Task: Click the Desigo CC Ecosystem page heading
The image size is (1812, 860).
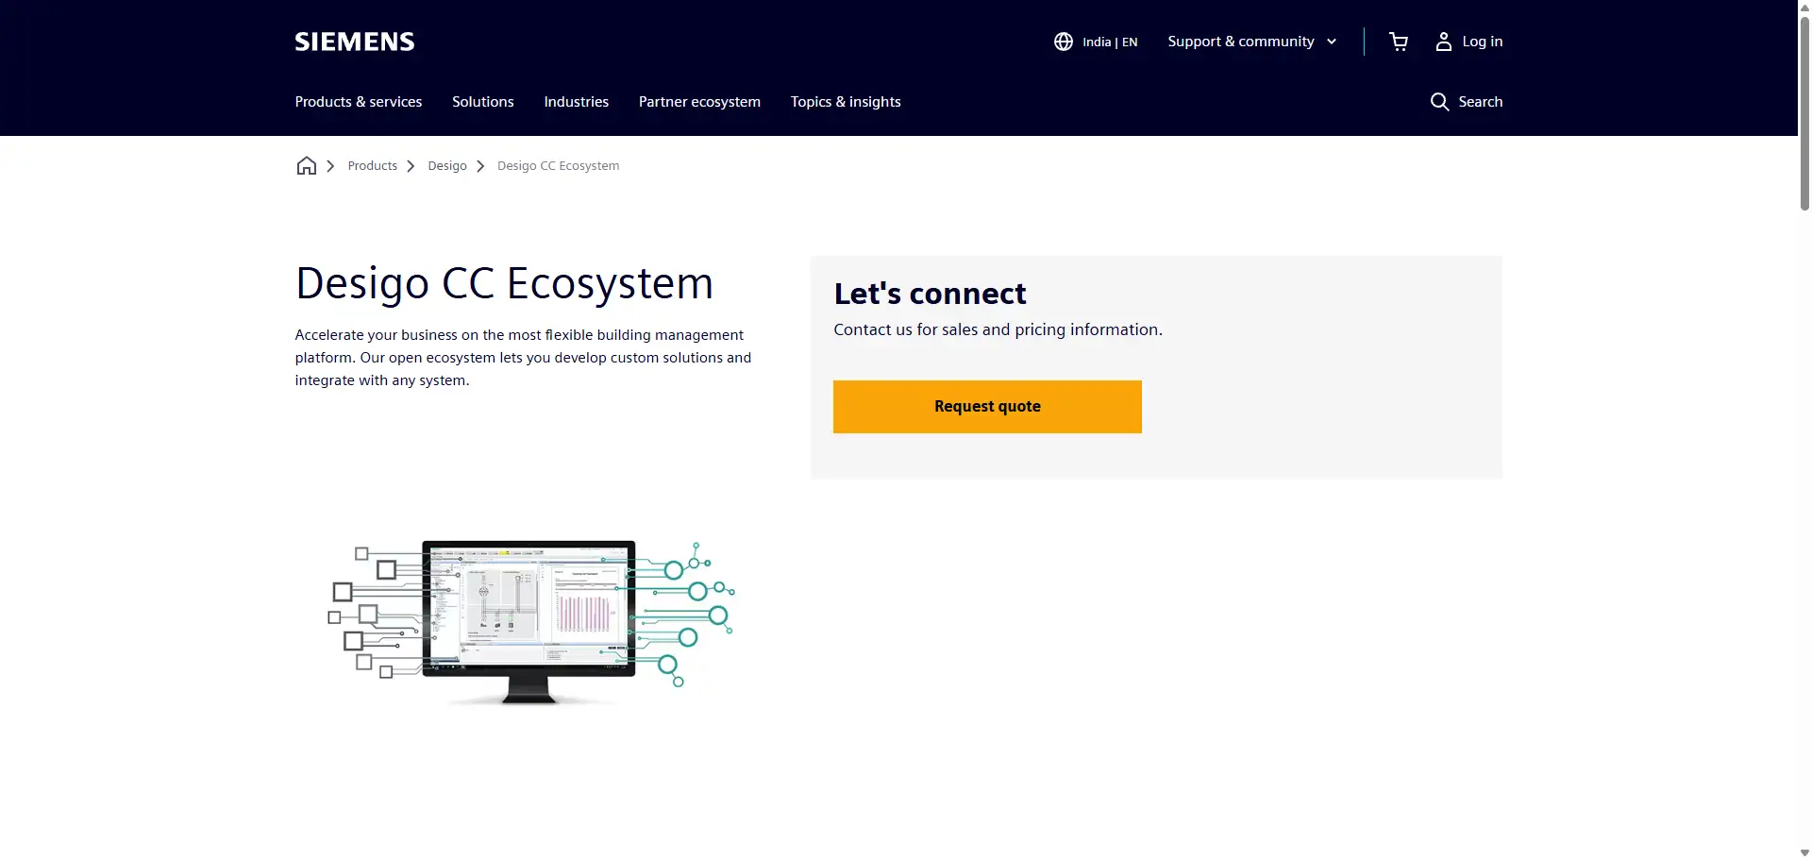Action: tap(504, 283)
